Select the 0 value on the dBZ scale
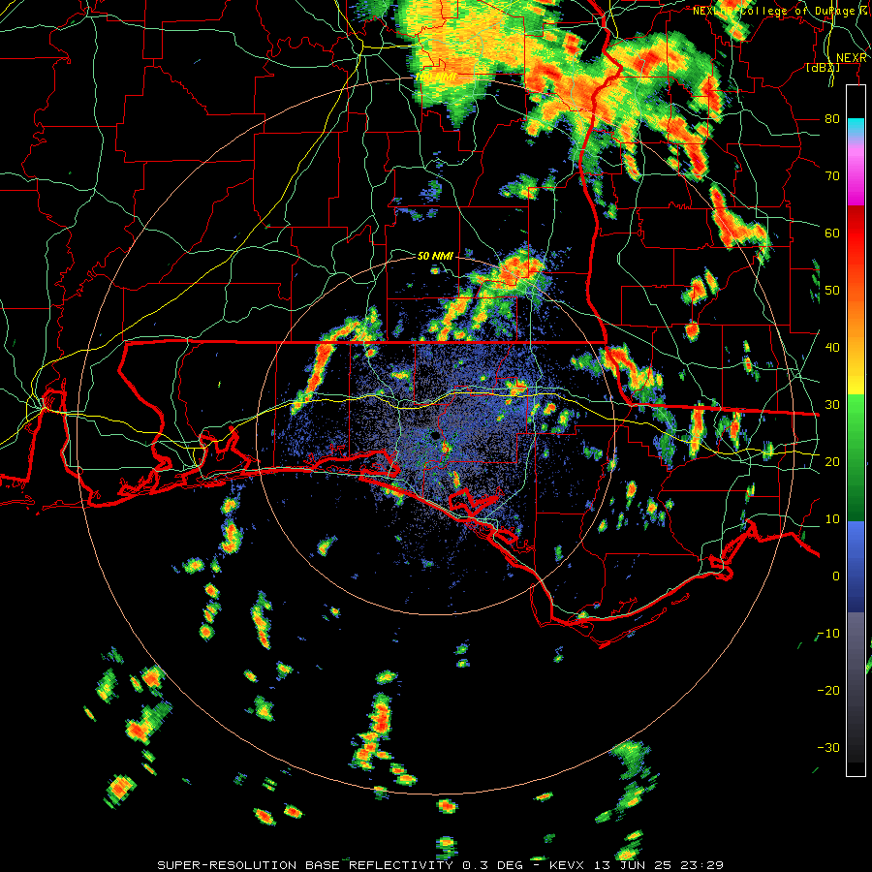 836,576
